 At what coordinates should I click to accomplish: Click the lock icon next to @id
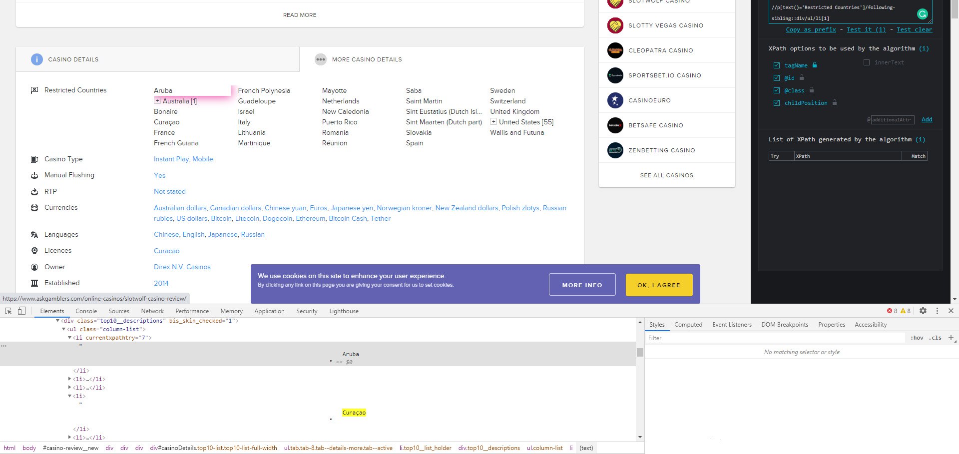click(802, 77)
